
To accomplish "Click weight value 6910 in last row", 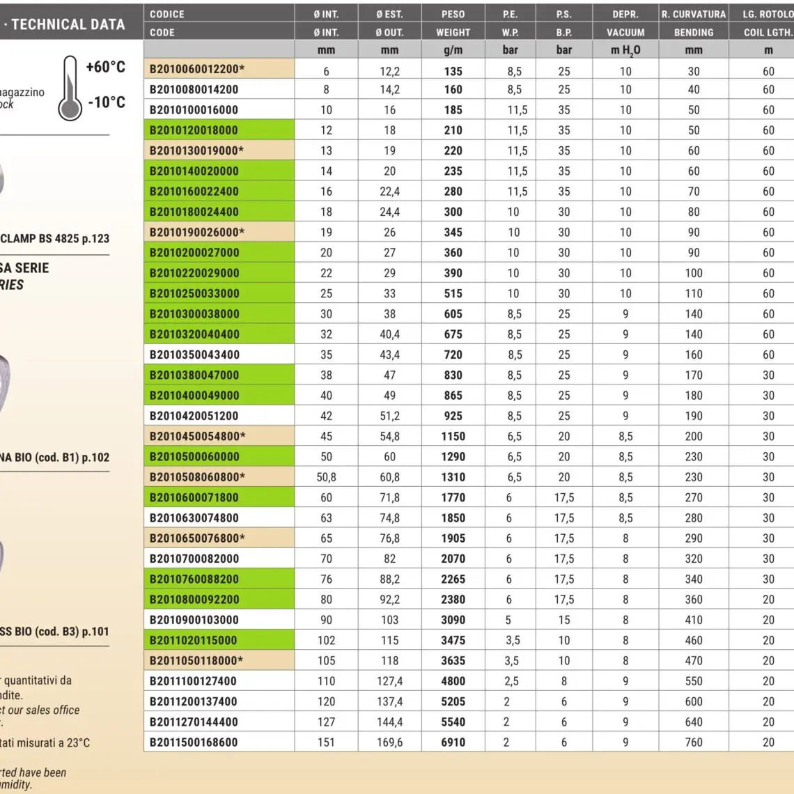I will tap(453, 742).
